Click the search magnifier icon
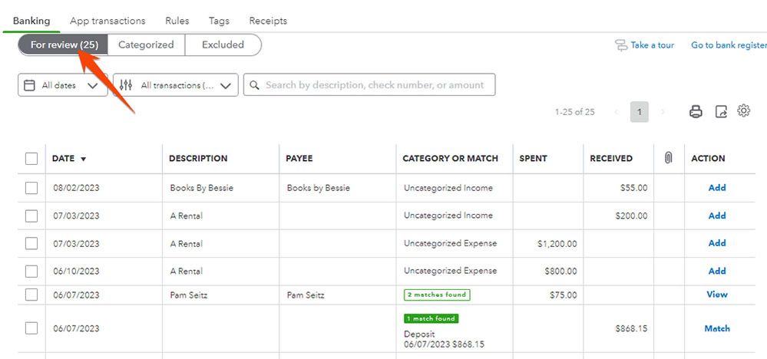Viewport: 767px width, 359px height. coord(254,85)
